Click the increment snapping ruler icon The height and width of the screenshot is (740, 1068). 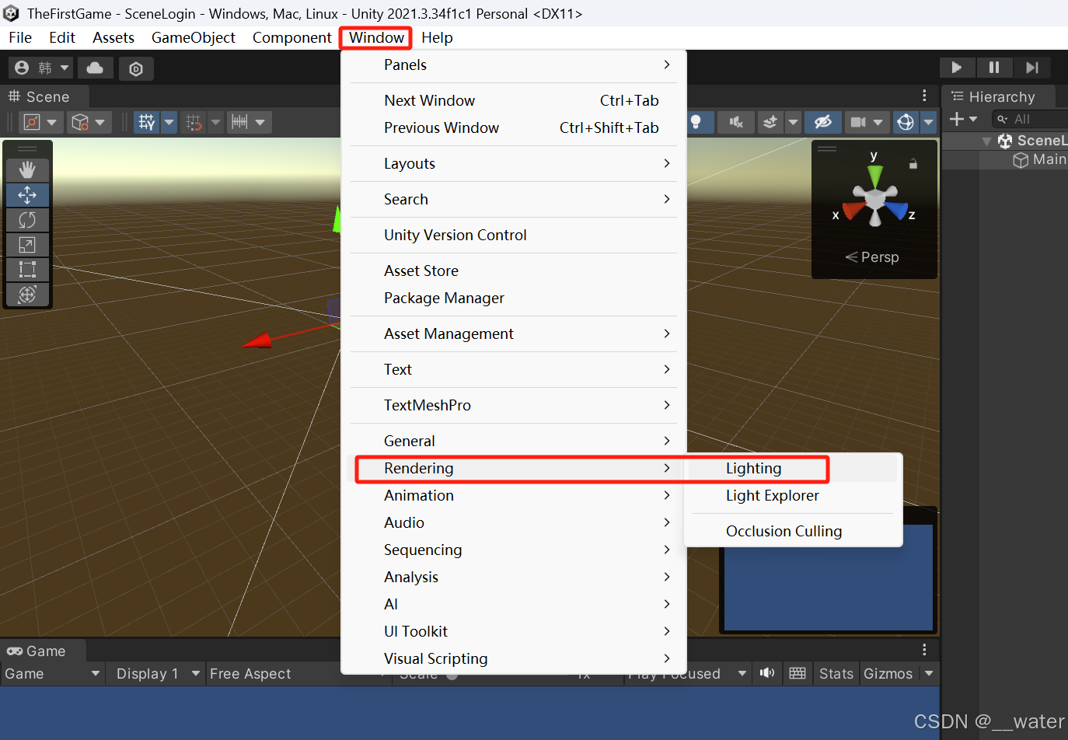pos(239,122)
